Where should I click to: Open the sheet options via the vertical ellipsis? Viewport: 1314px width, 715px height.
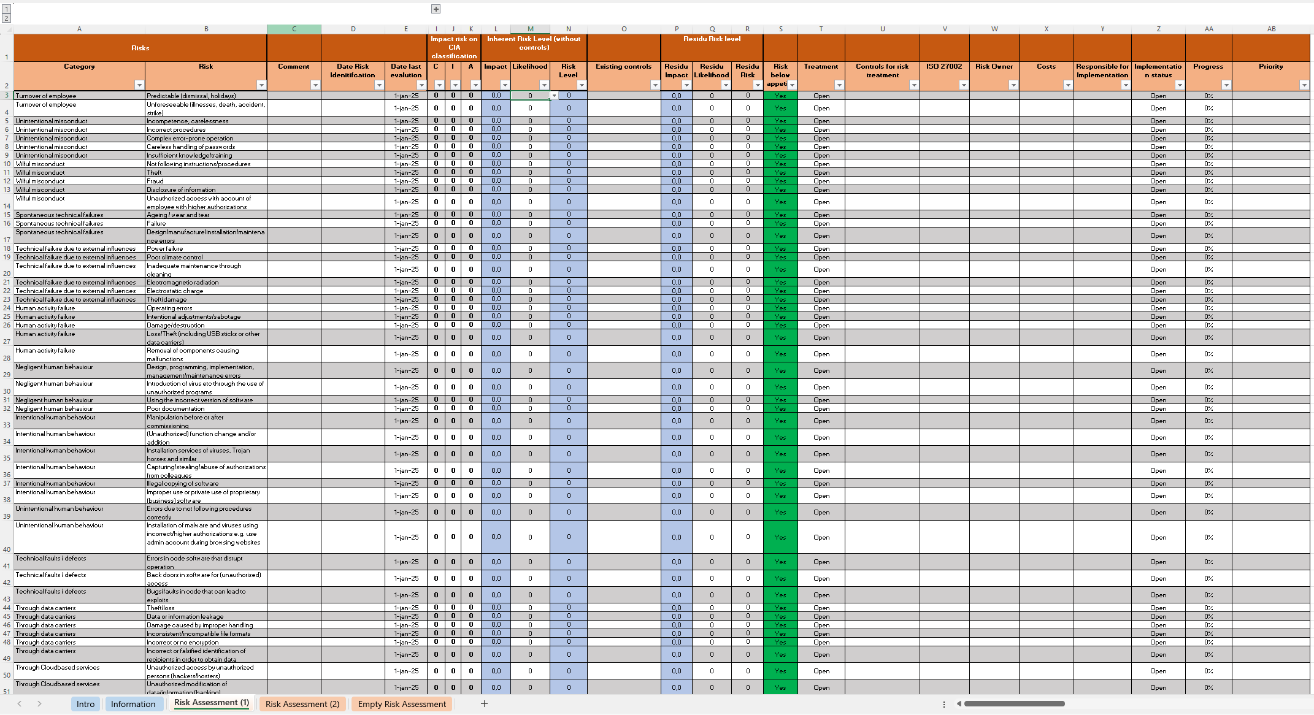(x=943, y=704)
